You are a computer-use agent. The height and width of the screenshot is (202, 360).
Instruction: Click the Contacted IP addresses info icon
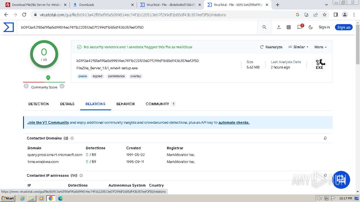[x=81, y=175]
